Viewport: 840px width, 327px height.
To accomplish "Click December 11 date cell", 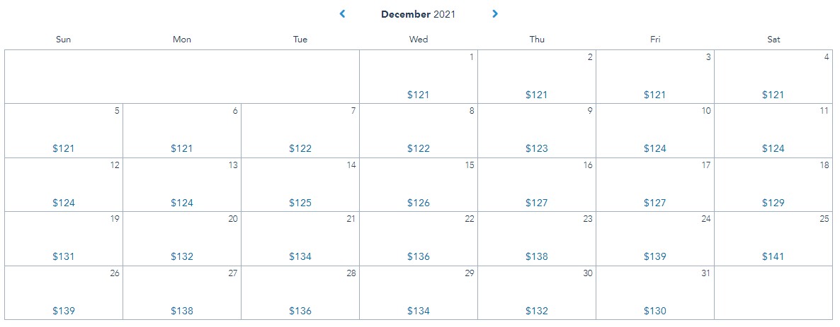I will [x=773, y=131].
